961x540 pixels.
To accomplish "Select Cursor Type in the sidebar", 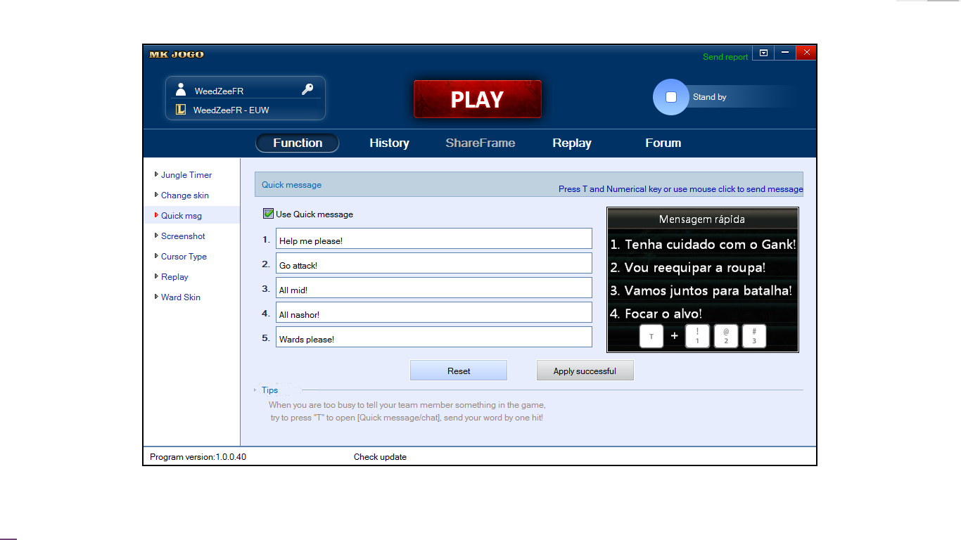I will 184,257.
